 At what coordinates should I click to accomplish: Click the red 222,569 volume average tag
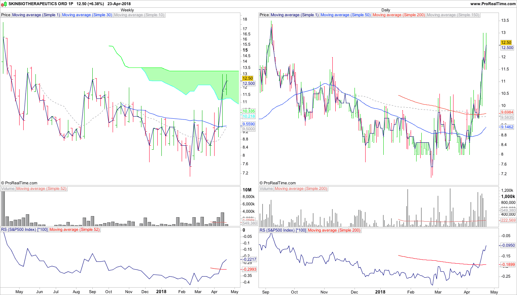pos(508,220)
